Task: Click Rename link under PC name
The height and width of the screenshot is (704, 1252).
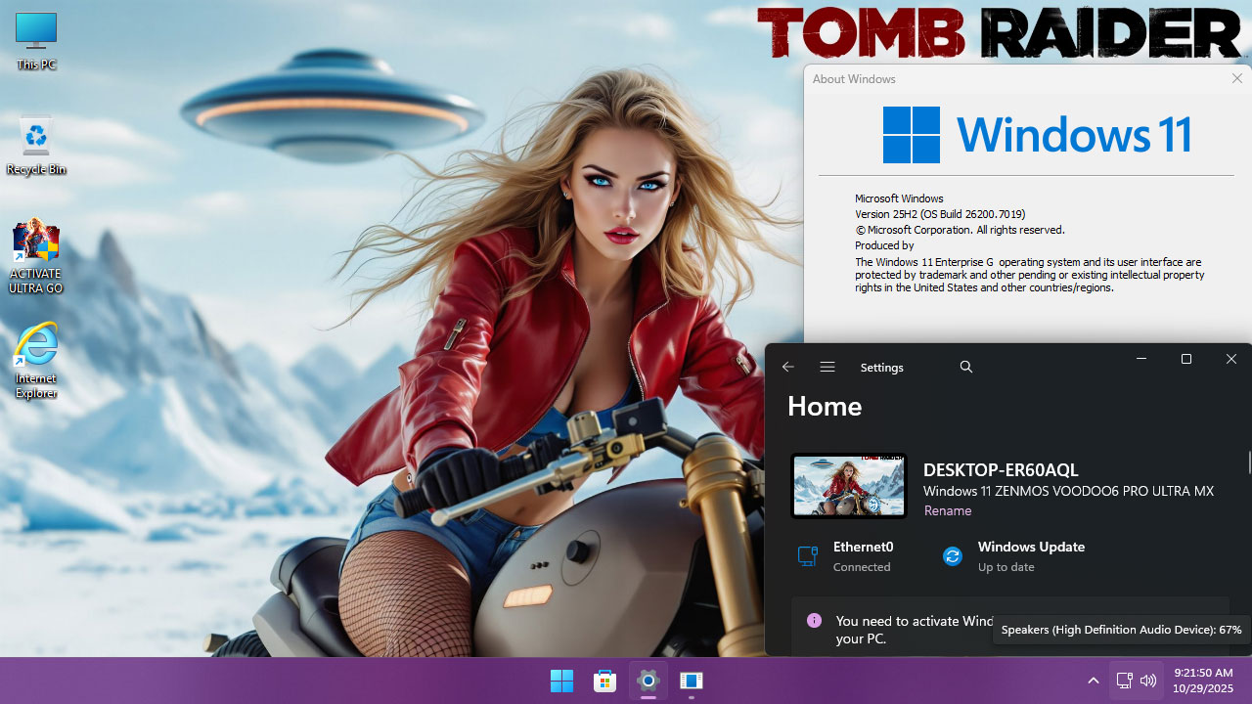Action: click(x=948, y=510)
